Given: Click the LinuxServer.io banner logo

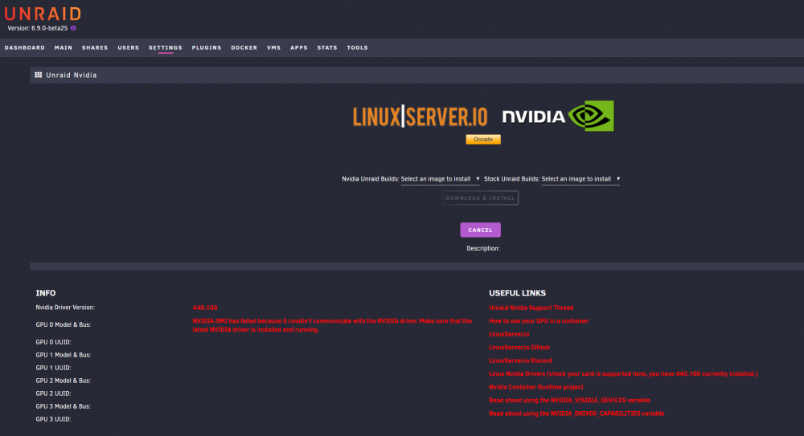Looking at the screenshot, I should [x=420, y=116].
